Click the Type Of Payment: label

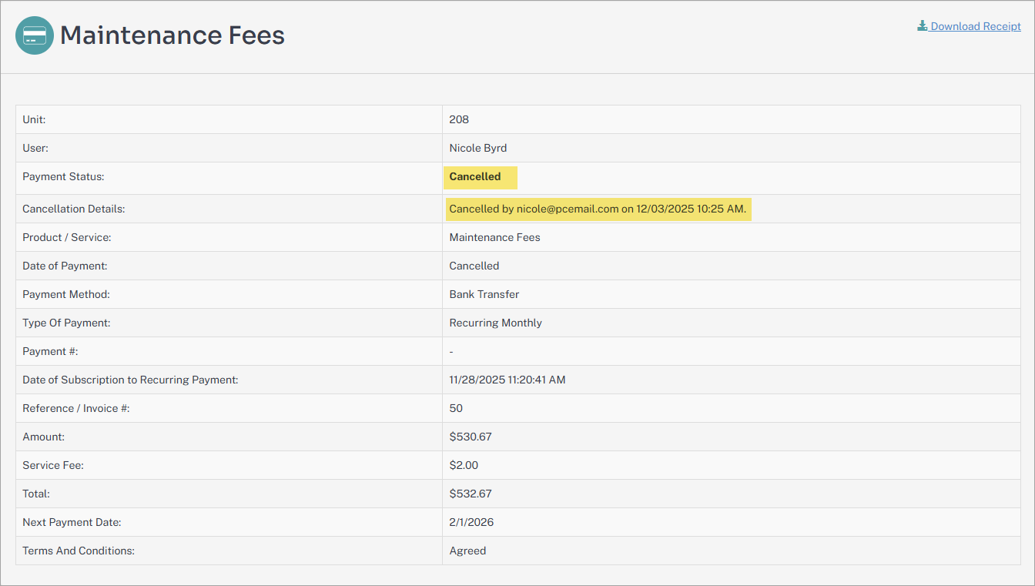(66, 323)
